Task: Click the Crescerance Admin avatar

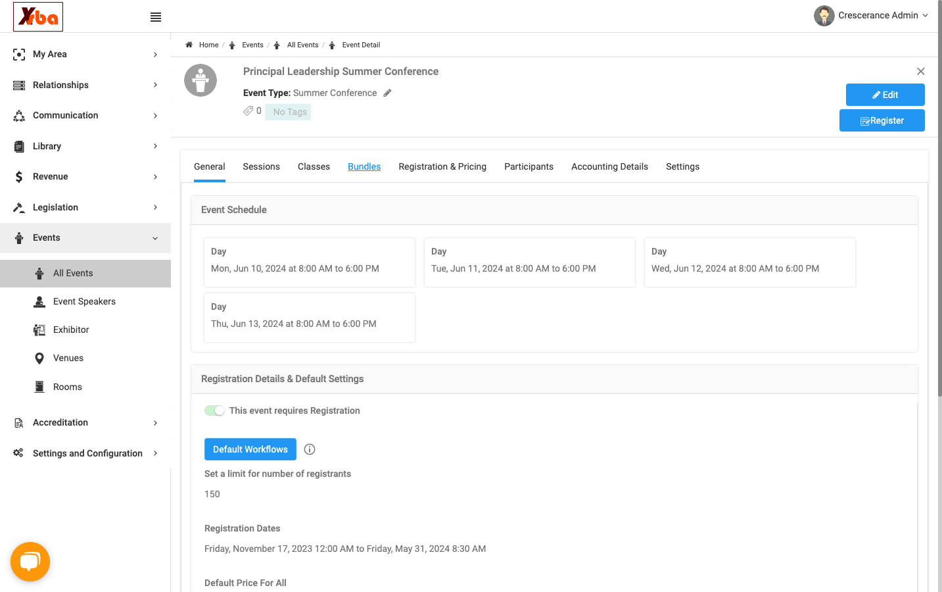Action: coord(824,15)
